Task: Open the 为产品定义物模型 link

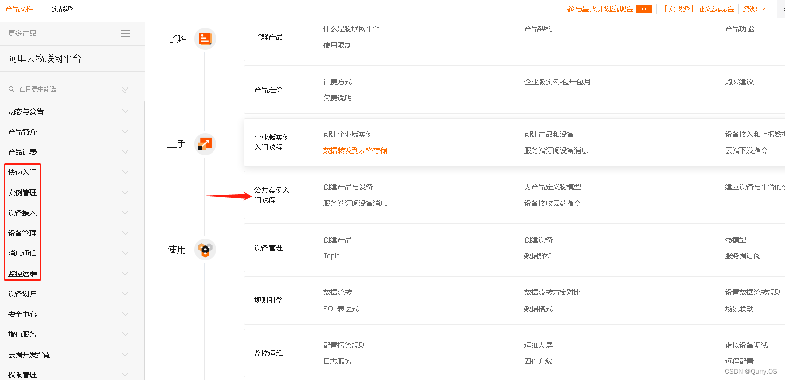Action: coord(553,187)
